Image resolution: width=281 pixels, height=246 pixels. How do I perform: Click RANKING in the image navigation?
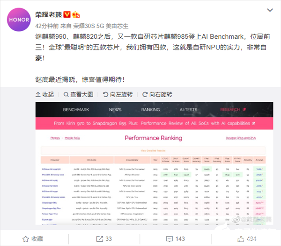[150, 110]
